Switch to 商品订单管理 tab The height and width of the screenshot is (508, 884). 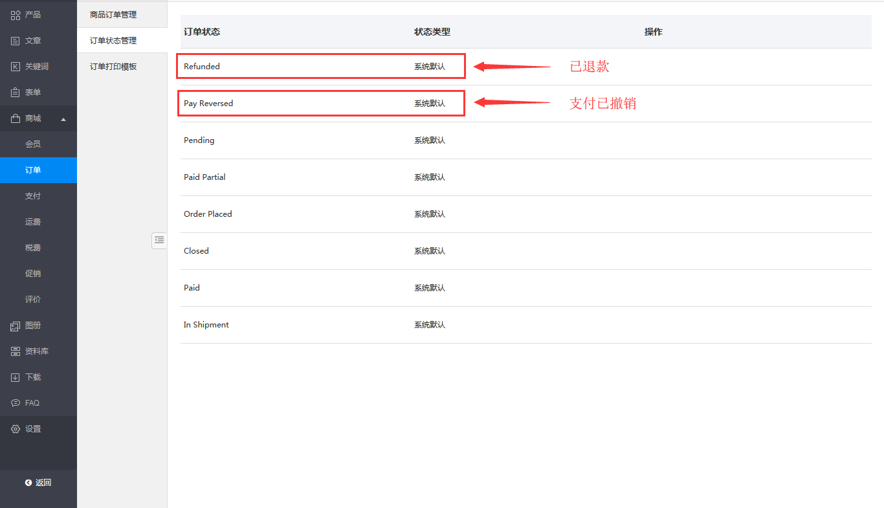click(x=113, y=14)
